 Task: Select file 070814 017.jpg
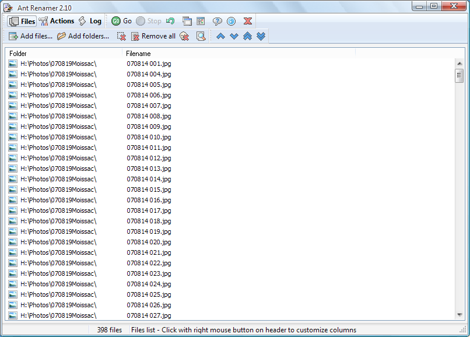[x=149, y=210]
